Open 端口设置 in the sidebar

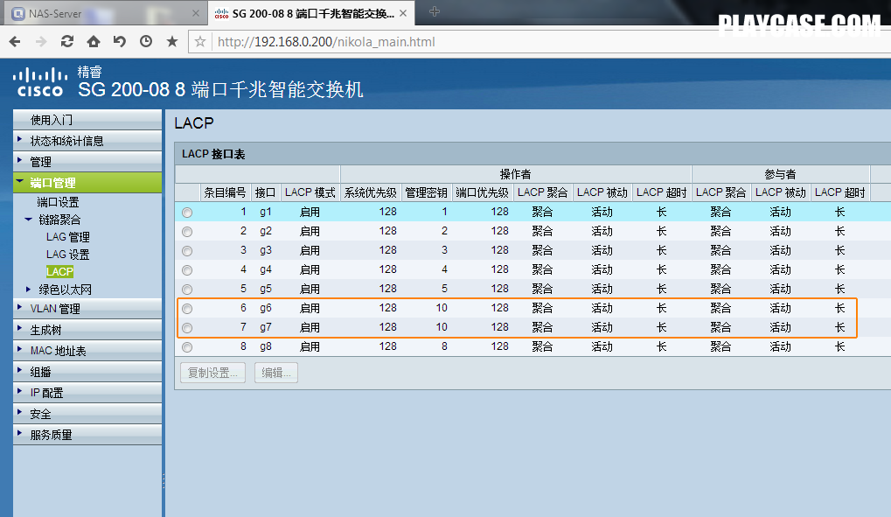pos(58,202)
